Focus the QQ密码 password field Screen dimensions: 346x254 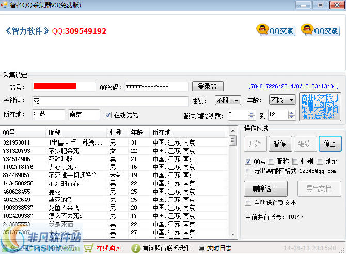[x=156, y=87]
